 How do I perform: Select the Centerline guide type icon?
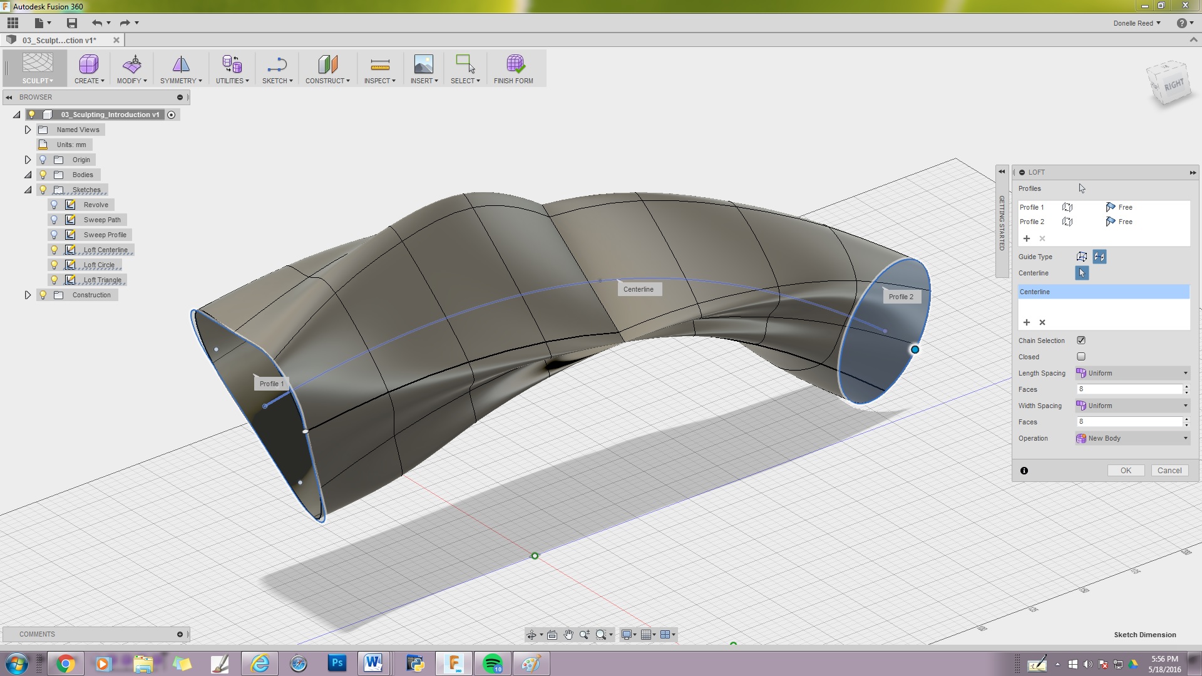1099,257
